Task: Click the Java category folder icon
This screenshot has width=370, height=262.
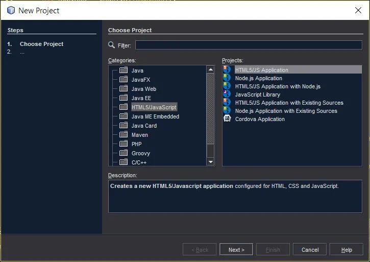Action: point(124,70)
